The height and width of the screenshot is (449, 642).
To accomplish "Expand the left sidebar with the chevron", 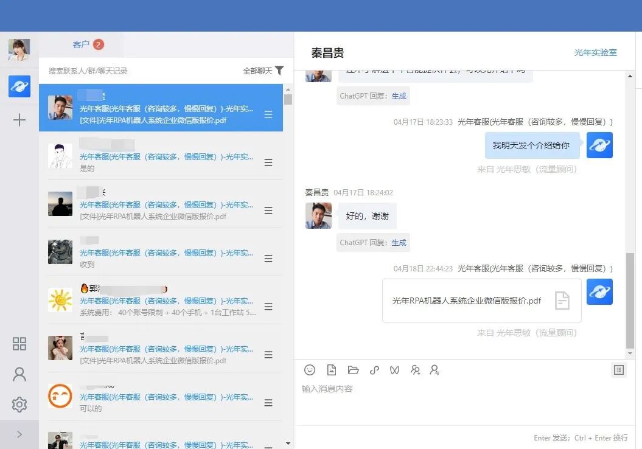I will pyautogui.click(x=19, y=434).
